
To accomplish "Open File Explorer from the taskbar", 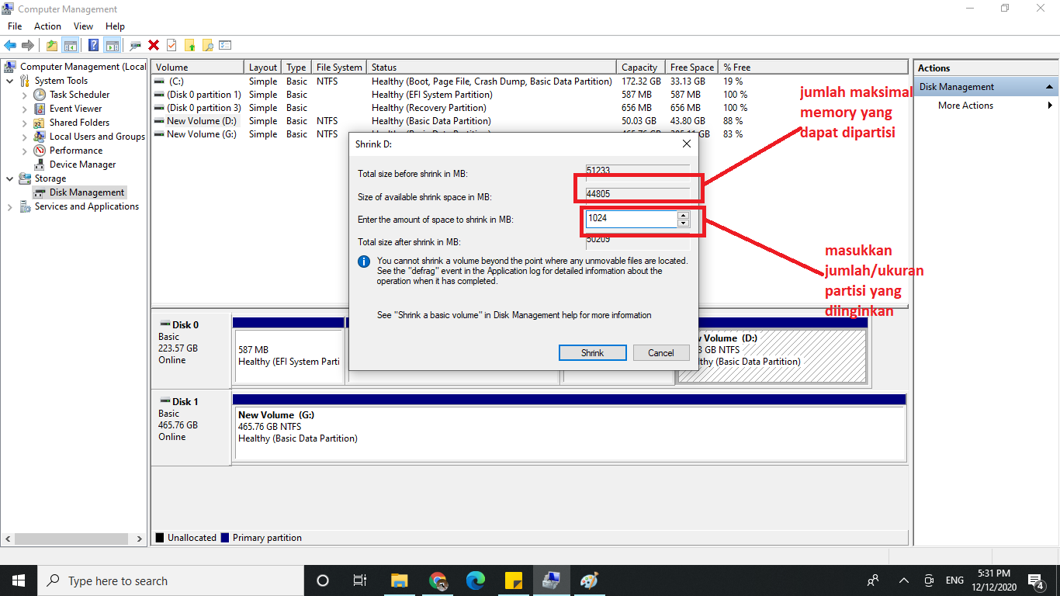I will pos(399,580).
